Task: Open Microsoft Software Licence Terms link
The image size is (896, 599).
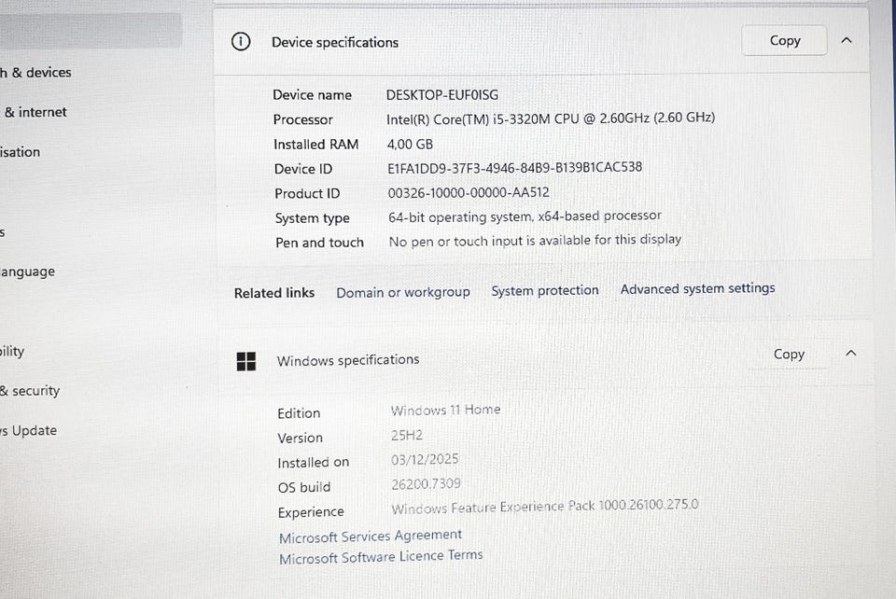Action: [381, 557]
